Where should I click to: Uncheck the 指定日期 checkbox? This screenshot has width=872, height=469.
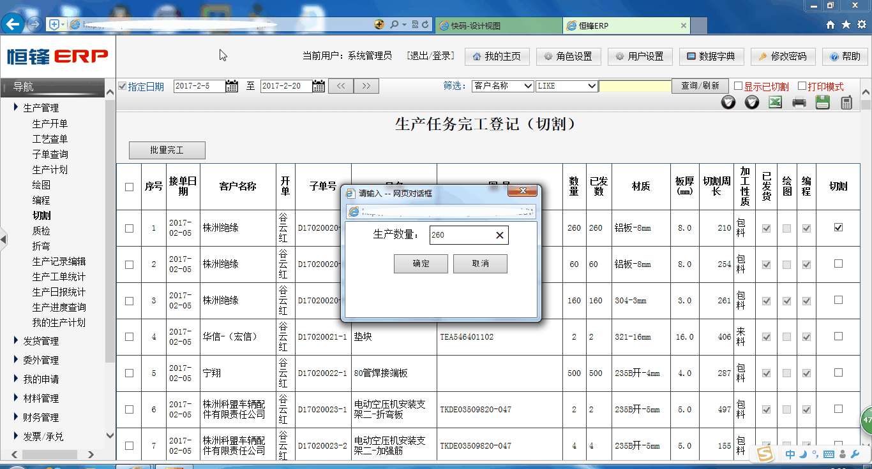point(121,85)
